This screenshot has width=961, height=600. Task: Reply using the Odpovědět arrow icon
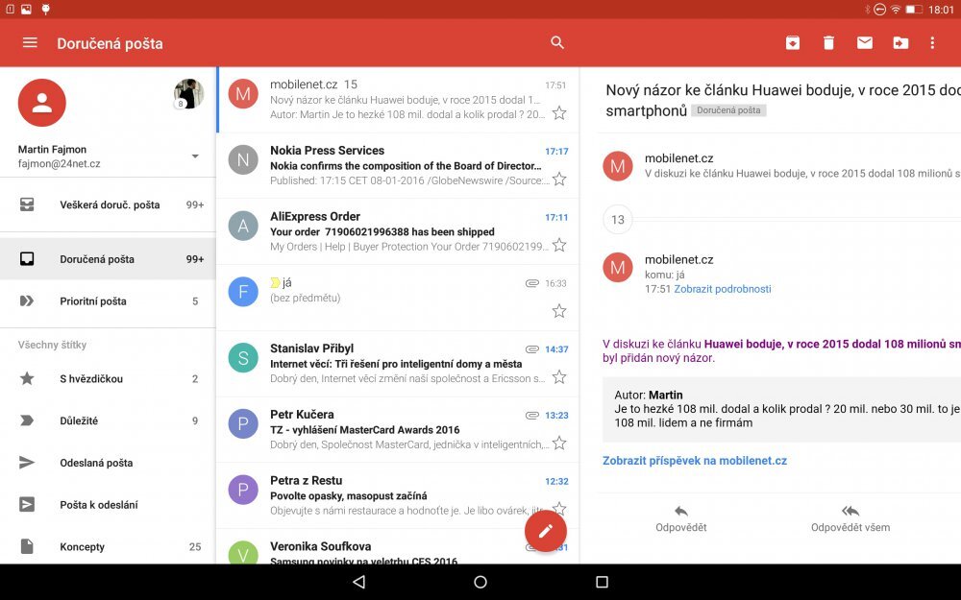[x=682, y=513]
